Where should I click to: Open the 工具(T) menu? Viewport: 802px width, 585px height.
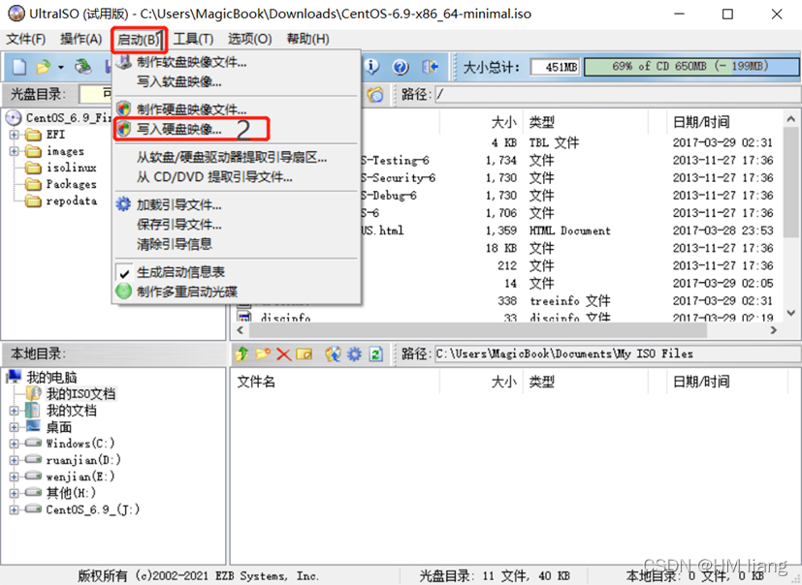[x=193, y=39]
